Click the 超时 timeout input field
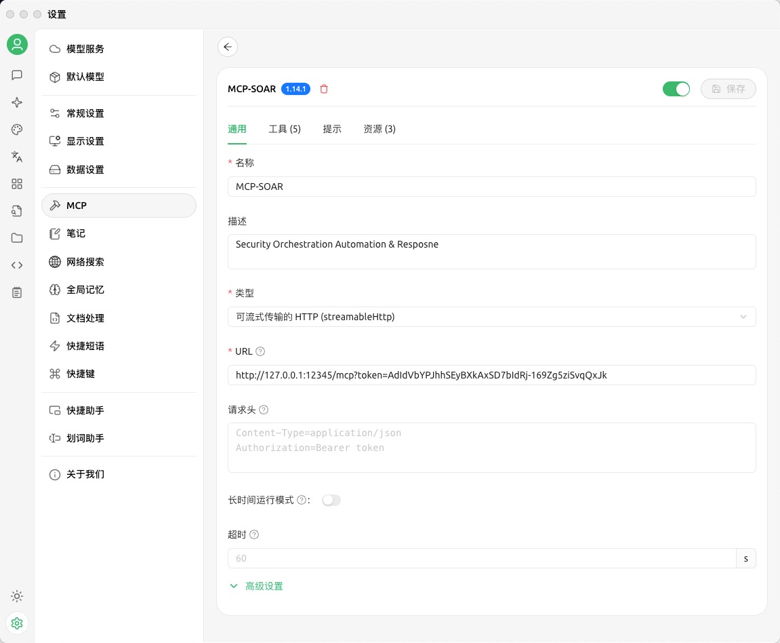Viewport: 780px width, 643px height. coord(481,558)
